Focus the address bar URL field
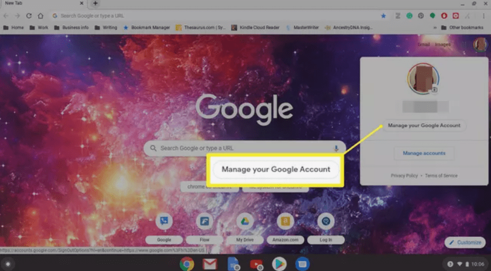 (216, 16)
